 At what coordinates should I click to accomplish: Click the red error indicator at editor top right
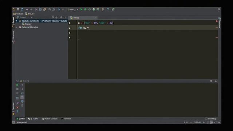point(217,21)
